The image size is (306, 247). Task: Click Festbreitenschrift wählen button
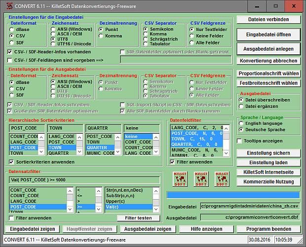pyautogui.click(x=268, y=83)
